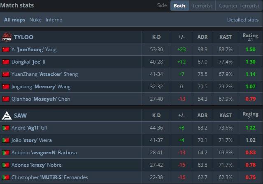263x184 pixels.
Task: Click the Portugal flag beside MUTiRiS
Action: click(x=6, y=177)
